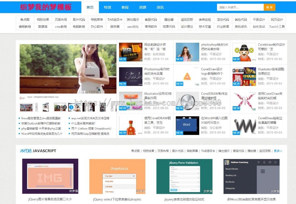This screenshot has height=204, width=296.
Task: Go to the 资源 navigation tab
Action: point(143,7)
